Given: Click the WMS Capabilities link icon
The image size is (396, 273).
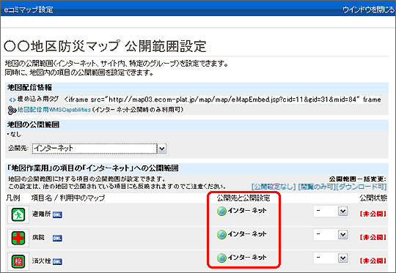Looking at the screenshot, I should click(x=12, y=110).
